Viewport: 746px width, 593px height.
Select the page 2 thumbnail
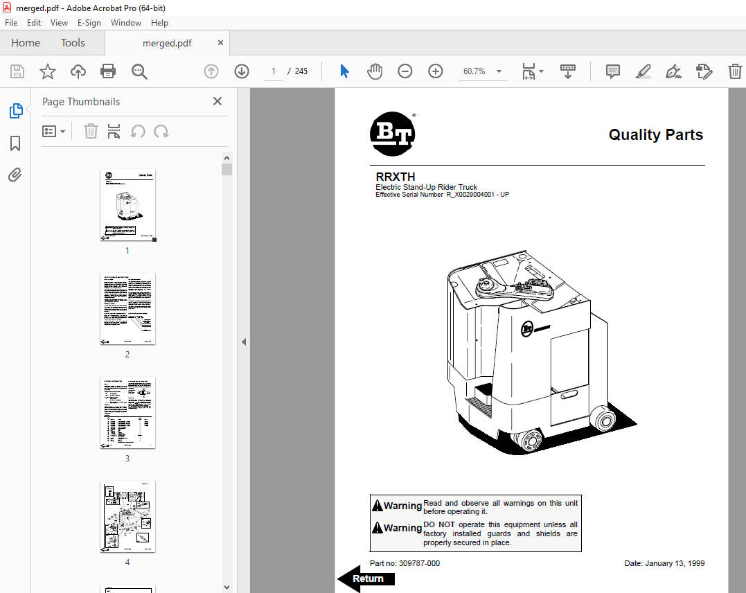click(127, 309)
